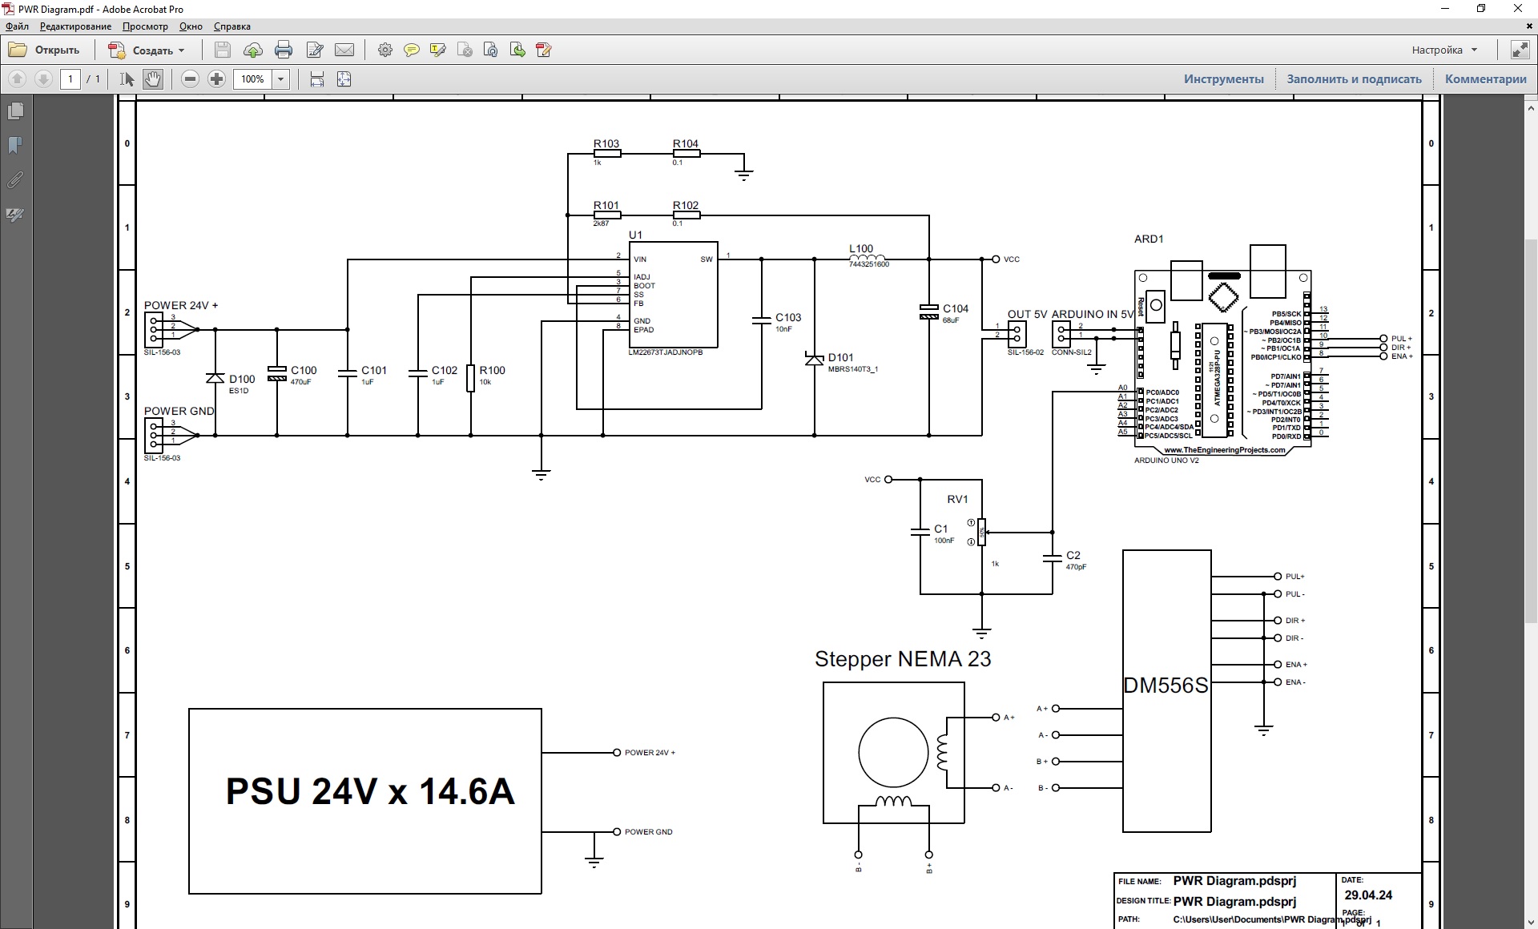Fit one full page icon
Image resolution: width=1538 pixels, height=929 pixels.
(x=344, y=78)
